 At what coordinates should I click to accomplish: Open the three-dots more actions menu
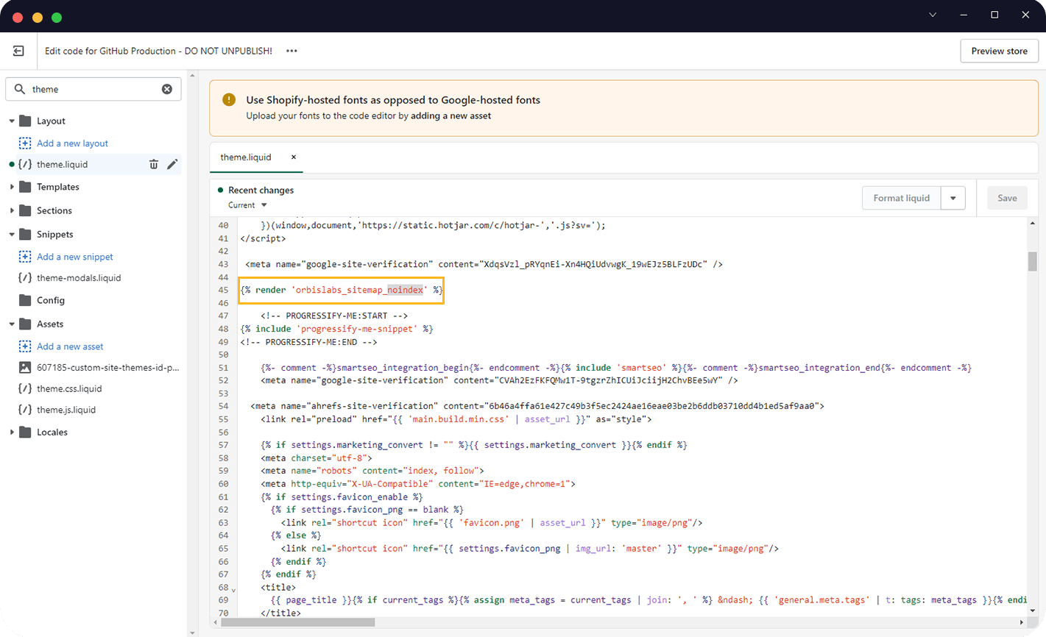[x=291, y=51]
